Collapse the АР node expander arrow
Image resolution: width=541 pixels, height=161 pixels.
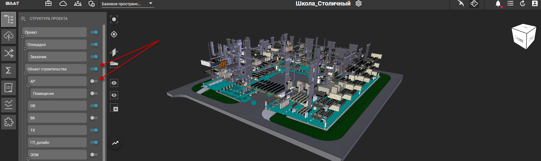click(28, 85)
